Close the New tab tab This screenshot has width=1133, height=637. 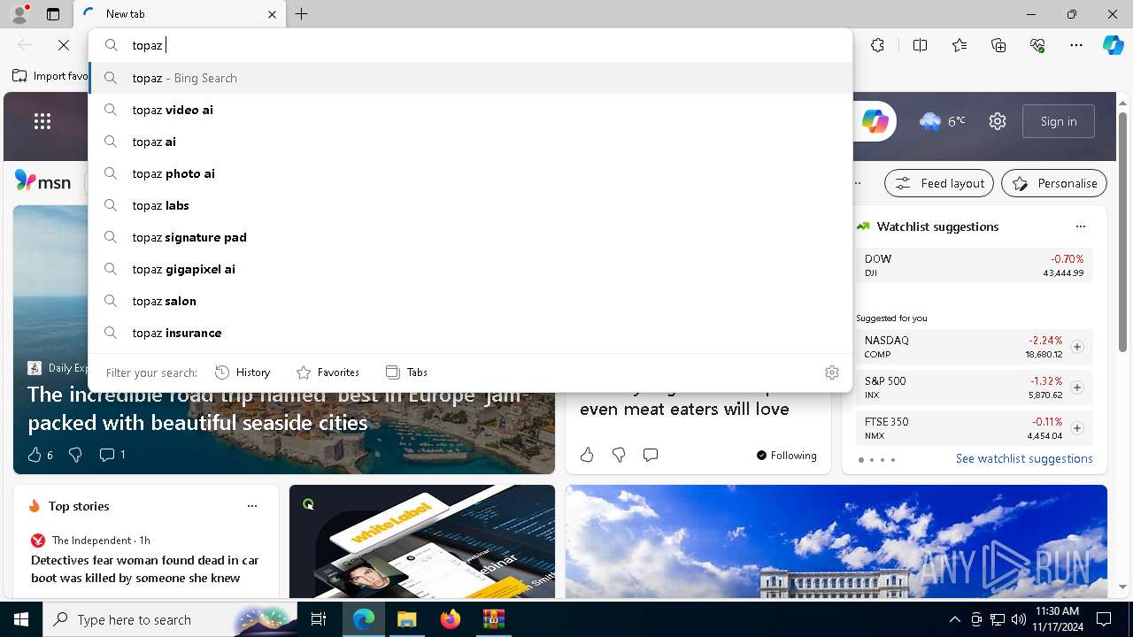(x=272, y=14)
